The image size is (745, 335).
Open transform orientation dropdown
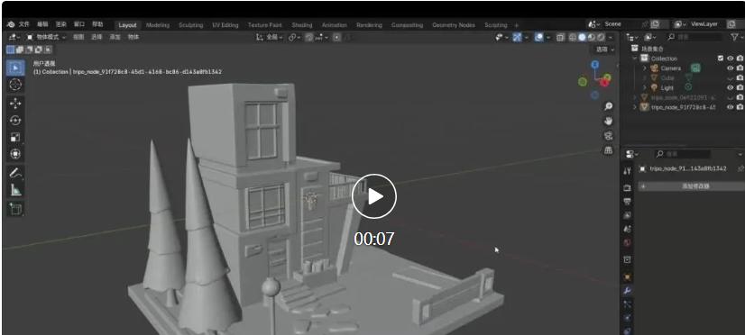point(270,37)
